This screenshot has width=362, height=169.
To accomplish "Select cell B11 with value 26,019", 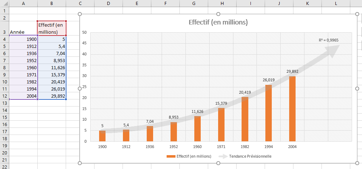I will (52, 89).
